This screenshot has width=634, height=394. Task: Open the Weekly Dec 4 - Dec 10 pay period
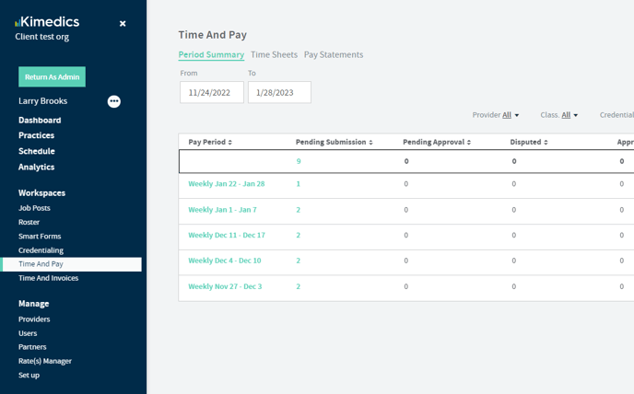(x=224, y=261)
